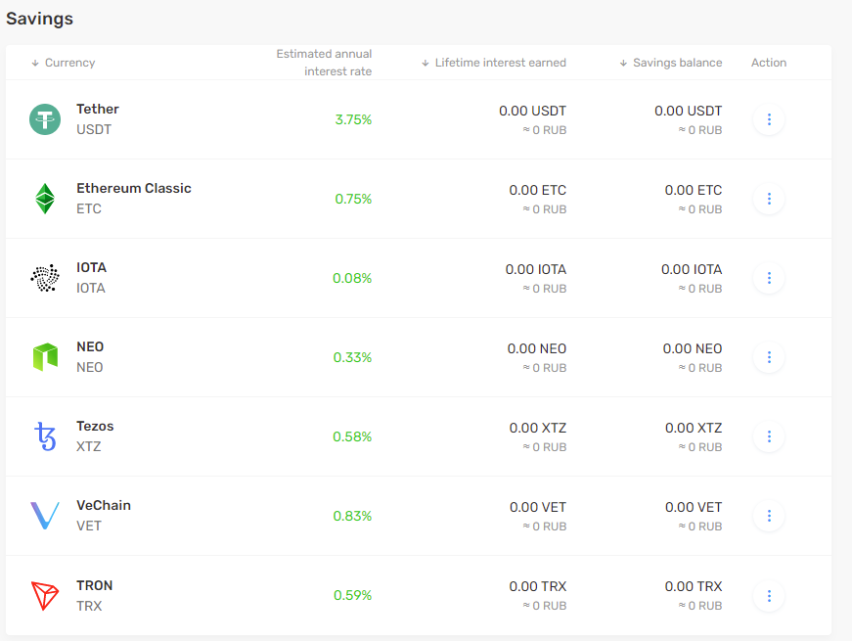Viewport: 852px width, 641px height.
Task: Open the action menu for IOTA
Action: [x=769, y=278]
